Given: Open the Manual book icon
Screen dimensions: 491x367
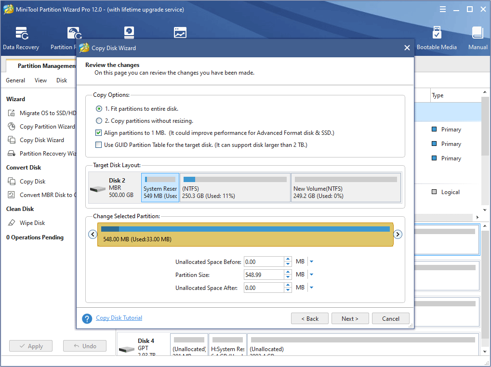Looking at the screenshot, I should pos(478,33).
